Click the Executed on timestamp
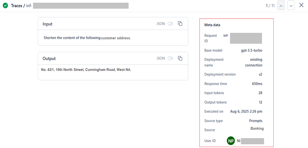308x148 pixels. pos(246,111)
